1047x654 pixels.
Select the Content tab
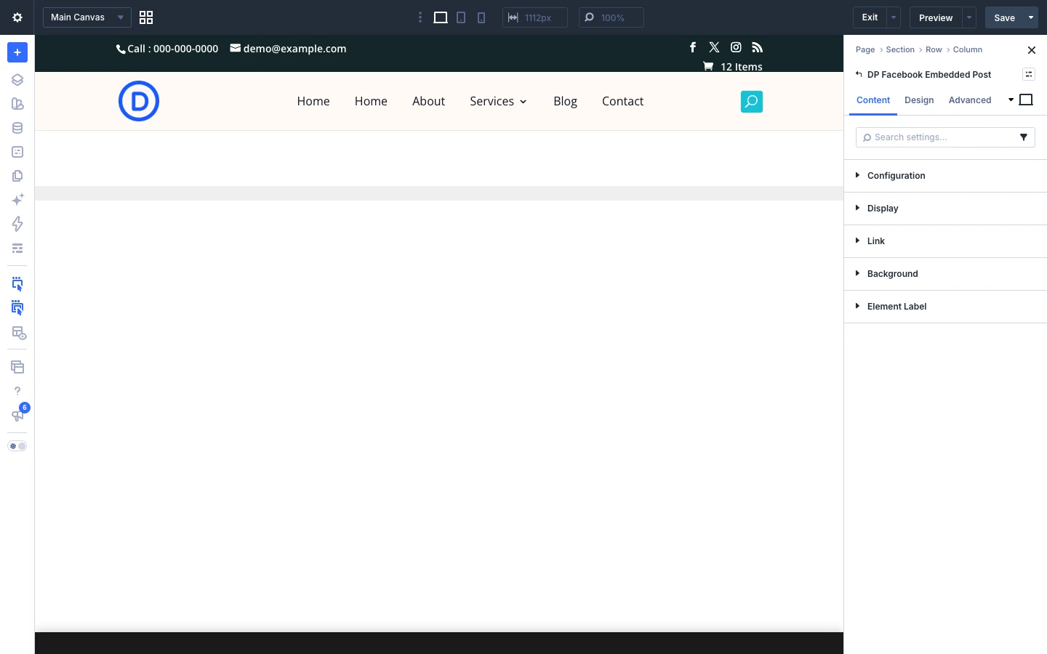tap(873, 100)
